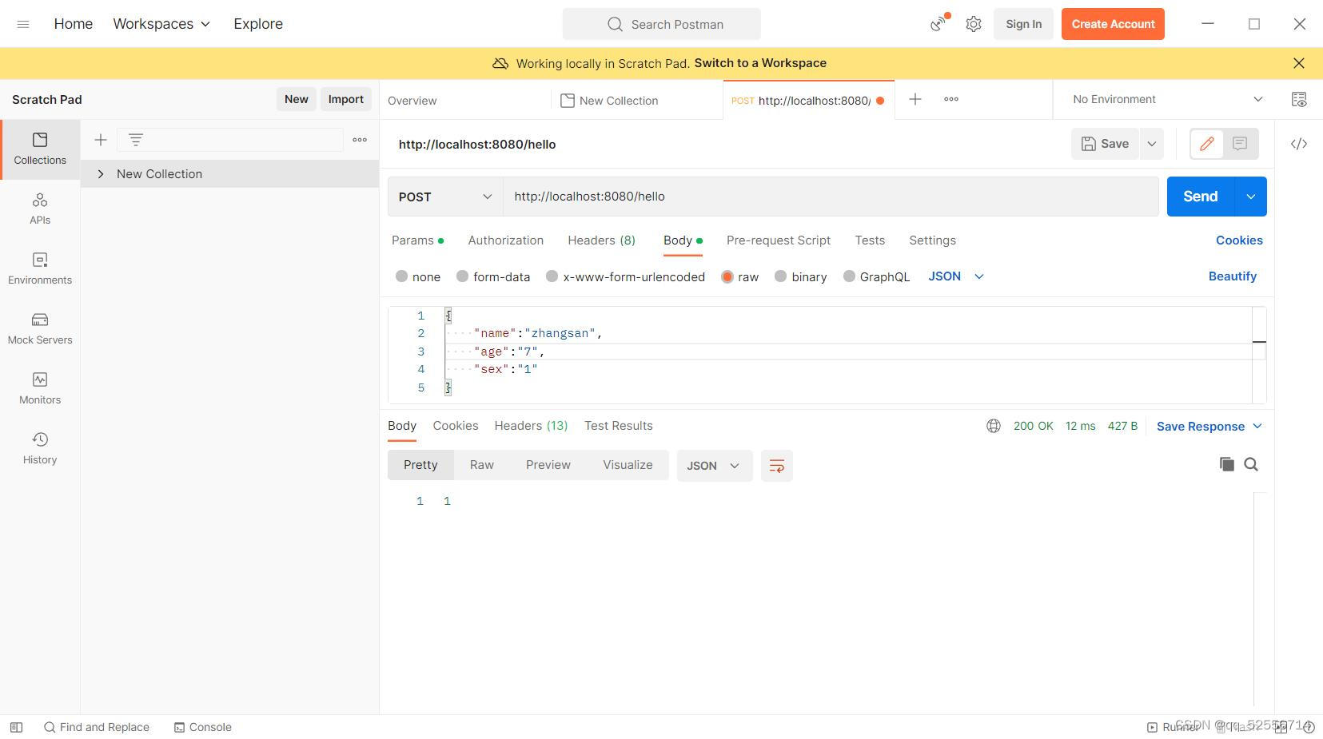Open the satellite sync status icon
The height and width of the screenshot is (739, 1323).
tap(938, 24)
